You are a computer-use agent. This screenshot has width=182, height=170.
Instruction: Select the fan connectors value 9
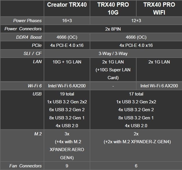(x=67, y=166)
